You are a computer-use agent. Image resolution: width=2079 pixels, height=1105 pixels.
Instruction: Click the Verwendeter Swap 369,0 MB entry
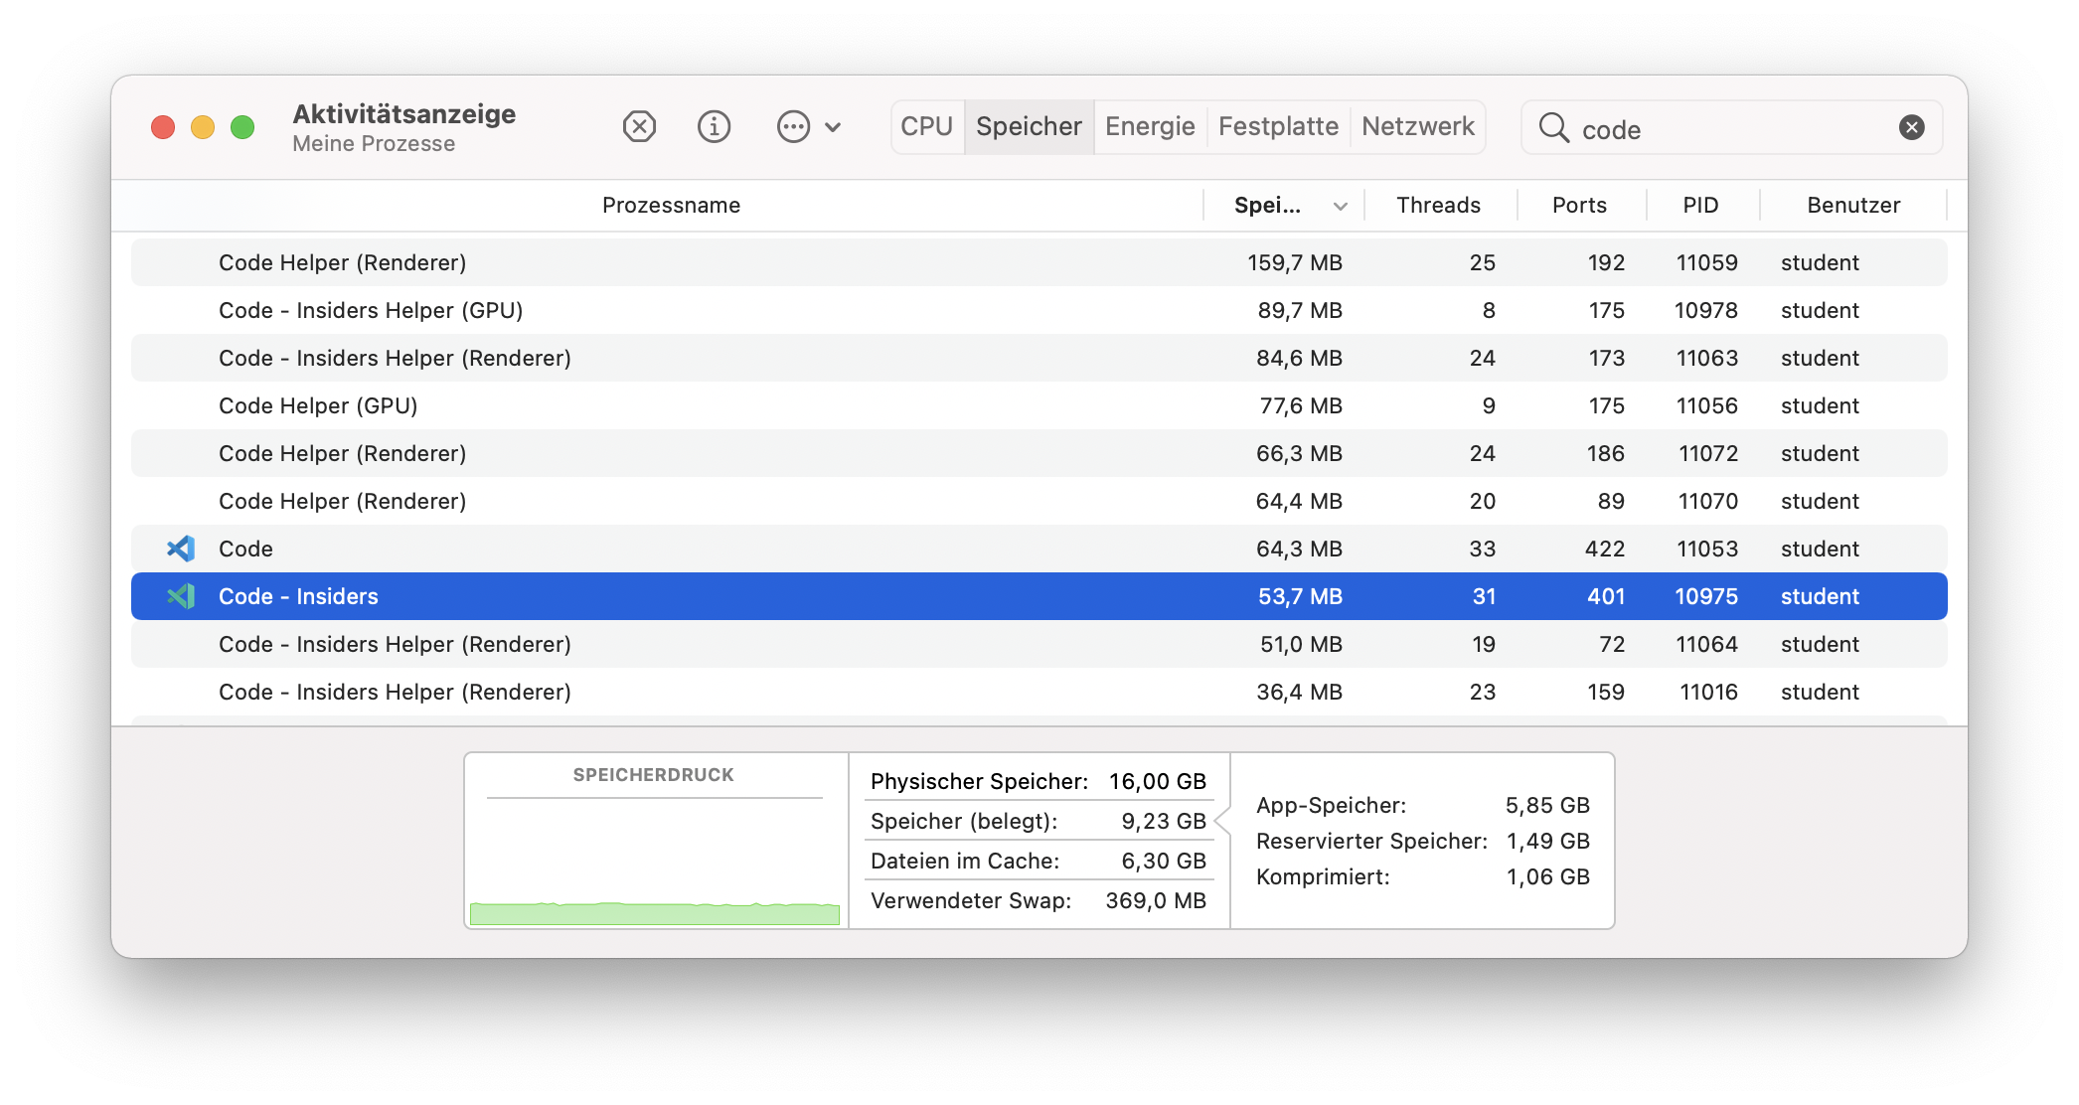pos(1039,900)
